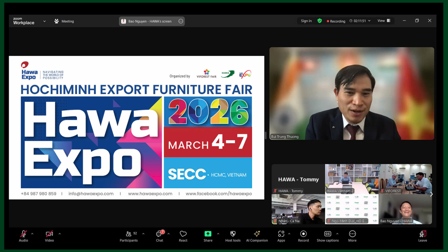Click www.hawaexpo.com link on slide

coord(150,193)
